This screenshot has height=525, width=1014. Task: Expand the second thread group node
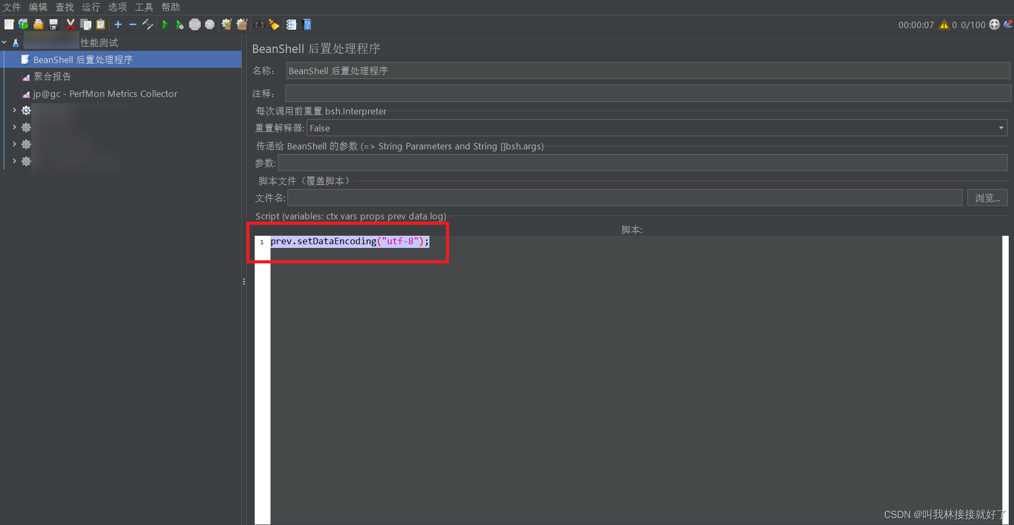coord(14,127)
